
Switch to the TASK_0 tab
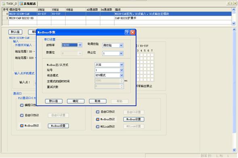[x=10, y=4]
